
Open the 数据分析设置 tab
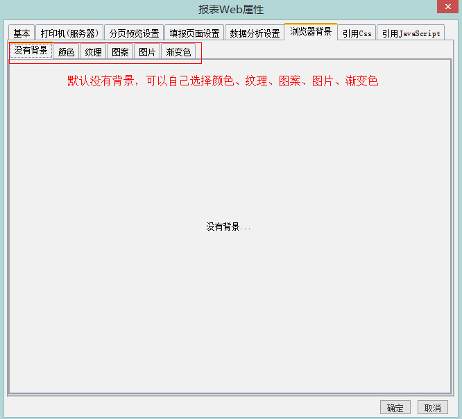[255, 33]
